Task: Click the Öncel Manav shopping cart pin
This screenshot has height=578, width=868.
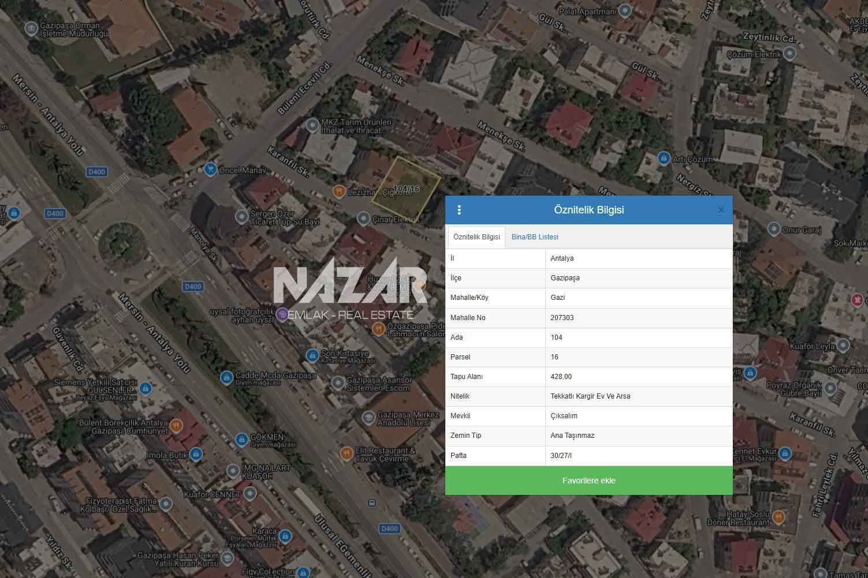Action: coord(211,170)
